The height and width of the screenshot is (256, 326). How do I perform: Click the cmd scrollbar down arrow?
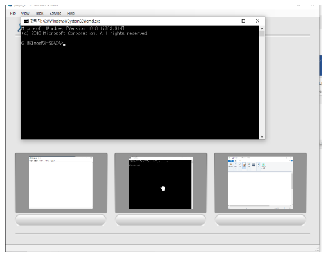click(x=262, y=136)
